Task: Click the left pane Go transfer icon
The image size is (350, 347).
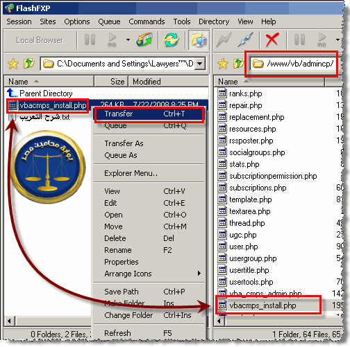Action: [112, 40]
